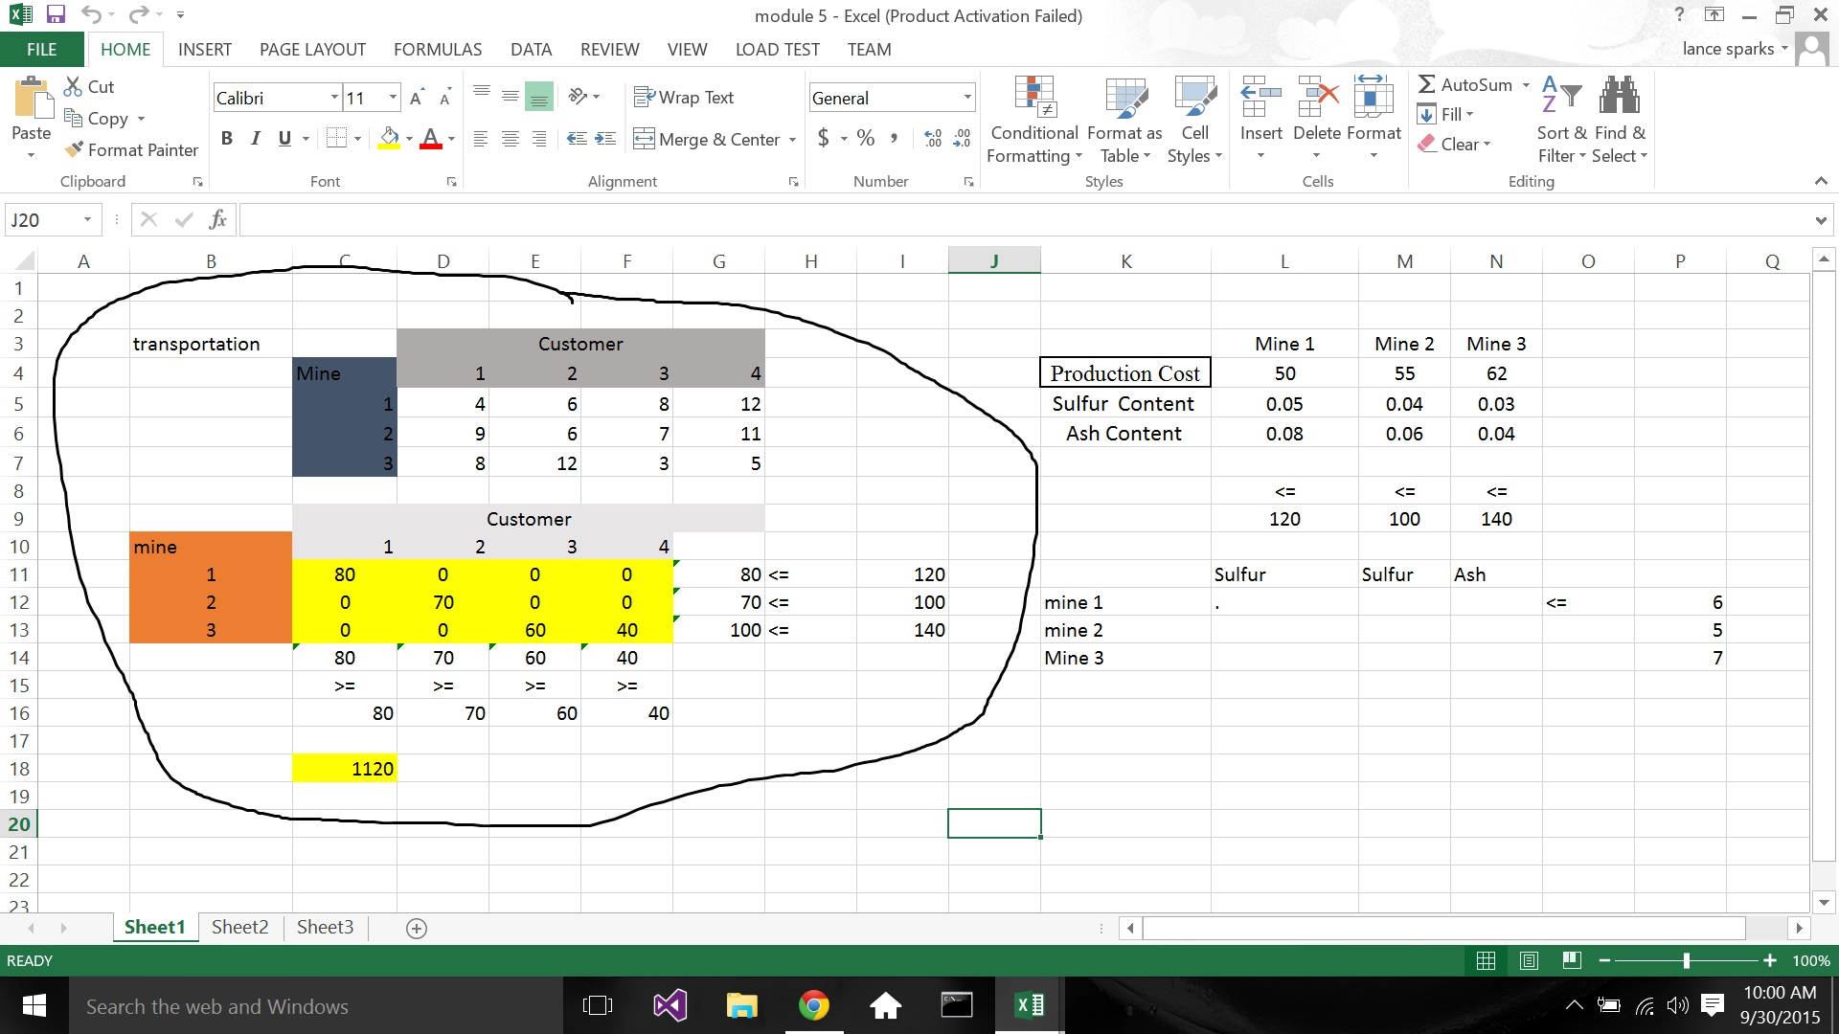Click the Conditional Formatting icon
The image size is (1839, 1034).
[x=1034, y=98]
